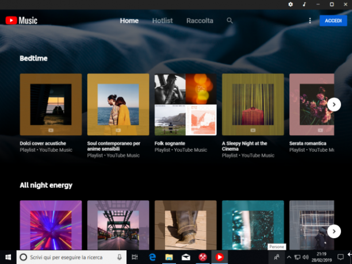Open Task View on the taskbar
This screenshot has width=352, height=264.
pyautogui.click(x=135, y=257)
